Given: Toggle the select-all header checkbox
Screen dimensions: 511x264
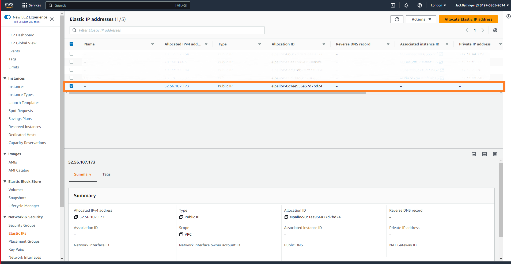Looking at the screenshot, I should click(x=71, y=44).
